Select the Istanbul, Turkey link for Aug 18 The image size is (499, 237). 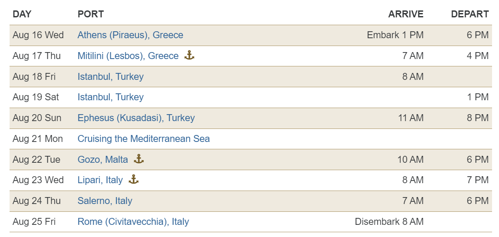[110, 77]
